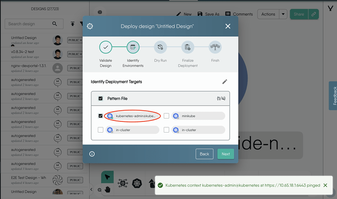Open visibility dropdown for v0.8.34-2 test
The image size is (337, 199).
(x=75, y=54)
